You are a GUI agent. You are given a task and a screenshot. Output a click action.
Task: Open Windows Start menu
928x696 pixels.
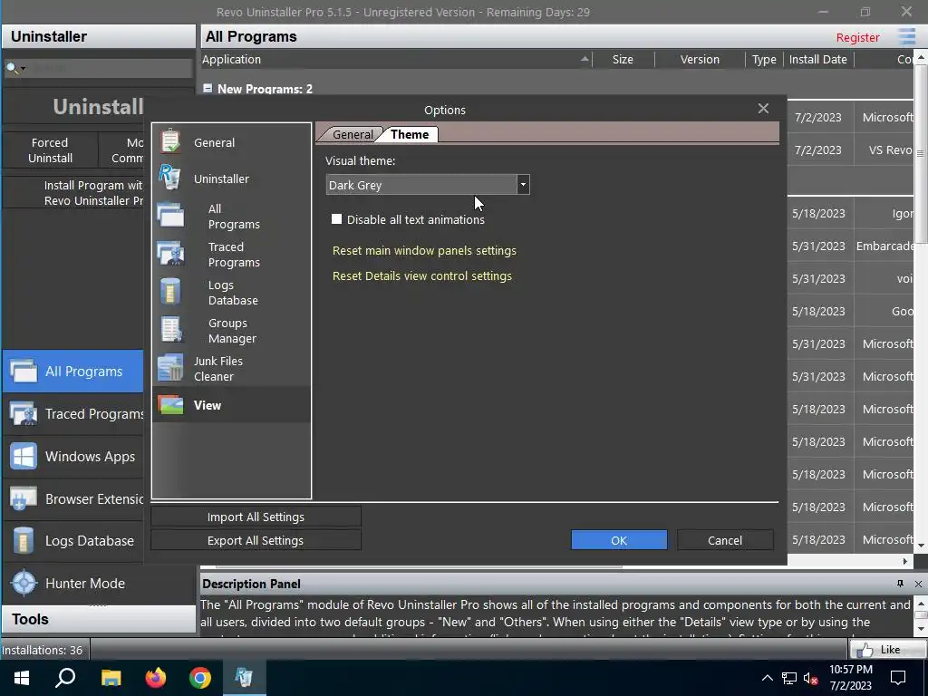22,678
